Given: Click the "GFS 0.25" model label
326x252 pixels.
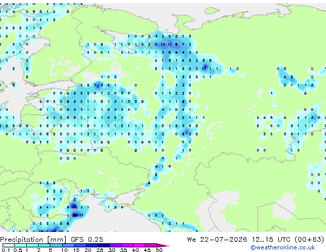Looking at the screenshot, I should 87,240.
